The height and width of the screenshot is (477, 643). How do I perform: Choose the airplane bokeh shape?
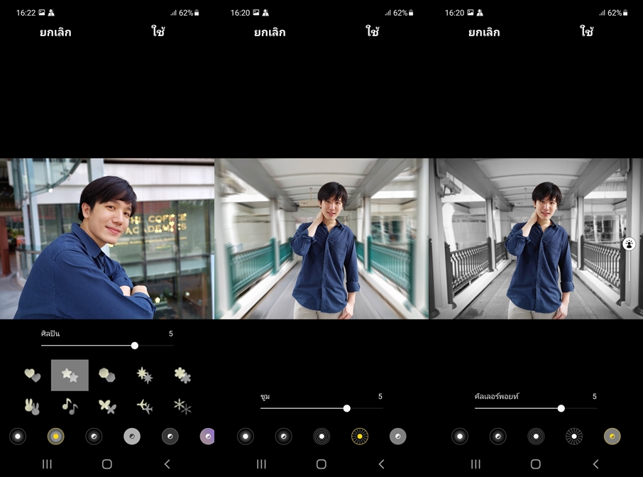[145, 406]
